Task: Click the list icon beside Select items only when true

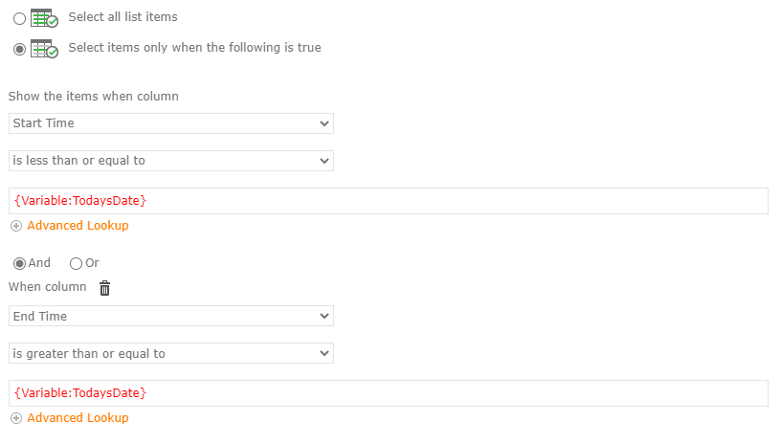Action: click(x=44, y=49)
